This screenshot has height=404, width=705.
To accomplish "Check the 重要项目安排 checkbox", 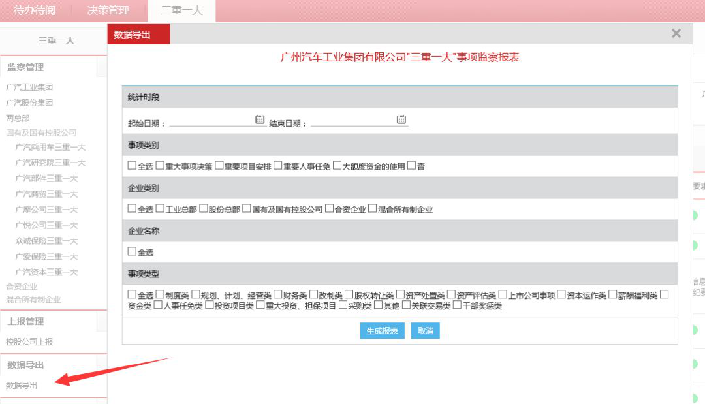I will coord(219,165).
